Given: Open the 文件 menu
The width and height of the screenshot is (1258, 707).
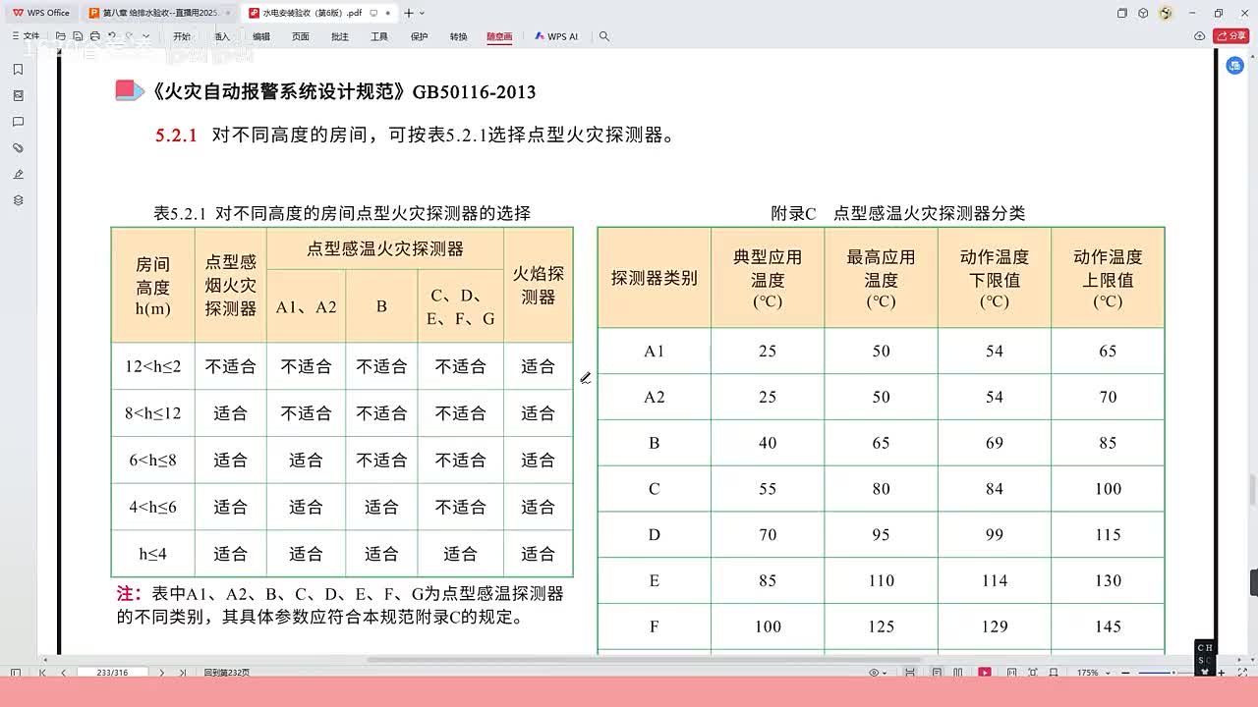Looking at the screenshot, I should (27, 36).
